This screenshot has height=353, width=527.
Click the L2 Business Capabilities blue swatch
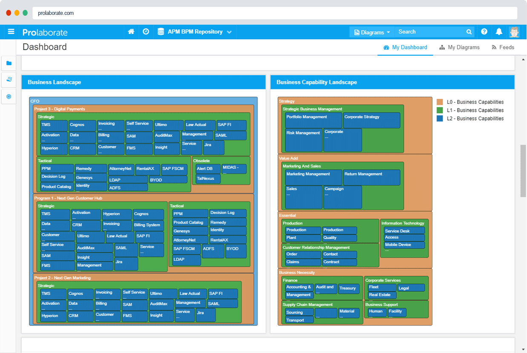tap(440, 119)
